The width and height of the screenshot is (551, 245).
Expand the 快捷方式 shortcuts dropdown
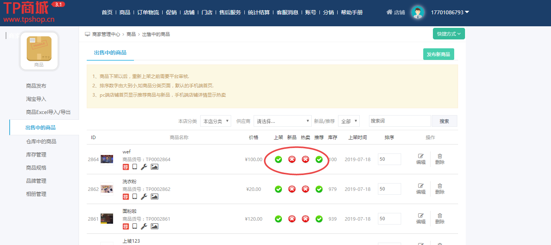(449, 34)
